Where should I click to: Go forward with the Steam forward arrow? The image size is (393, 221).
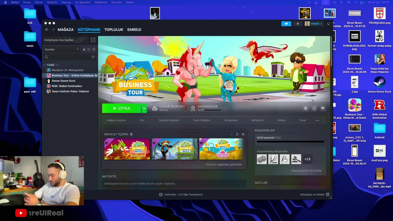(x=53, y=29)
